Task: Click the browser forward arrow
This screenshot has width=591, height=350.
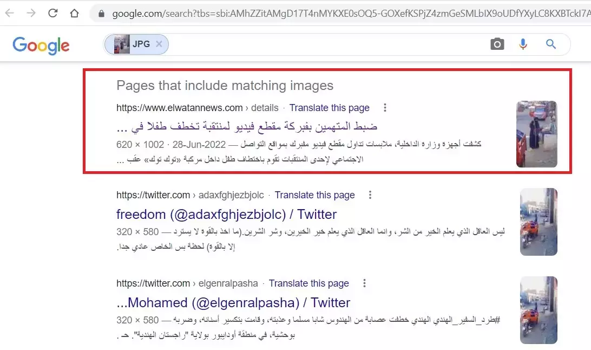Action: pyautogui.click(x=31, y=13)
